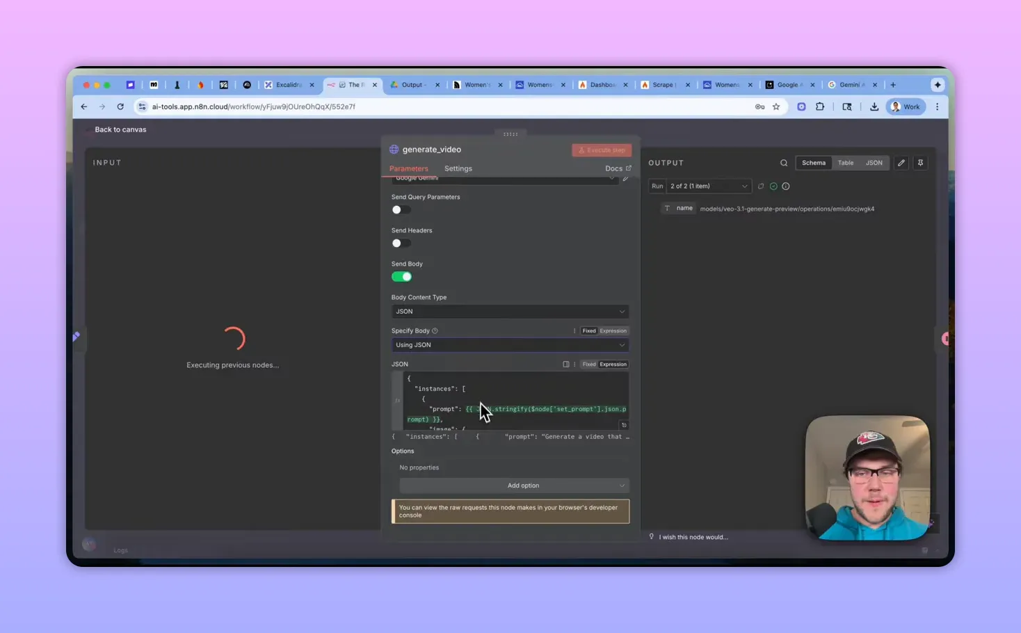This screenshot has width=1021, height=633.
Task: Click the Logs label at bottom left
Action: coord(121,550)
